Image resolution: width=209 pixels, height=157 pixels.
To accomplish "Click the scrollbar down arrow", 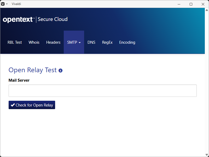I will coord(207,155).
